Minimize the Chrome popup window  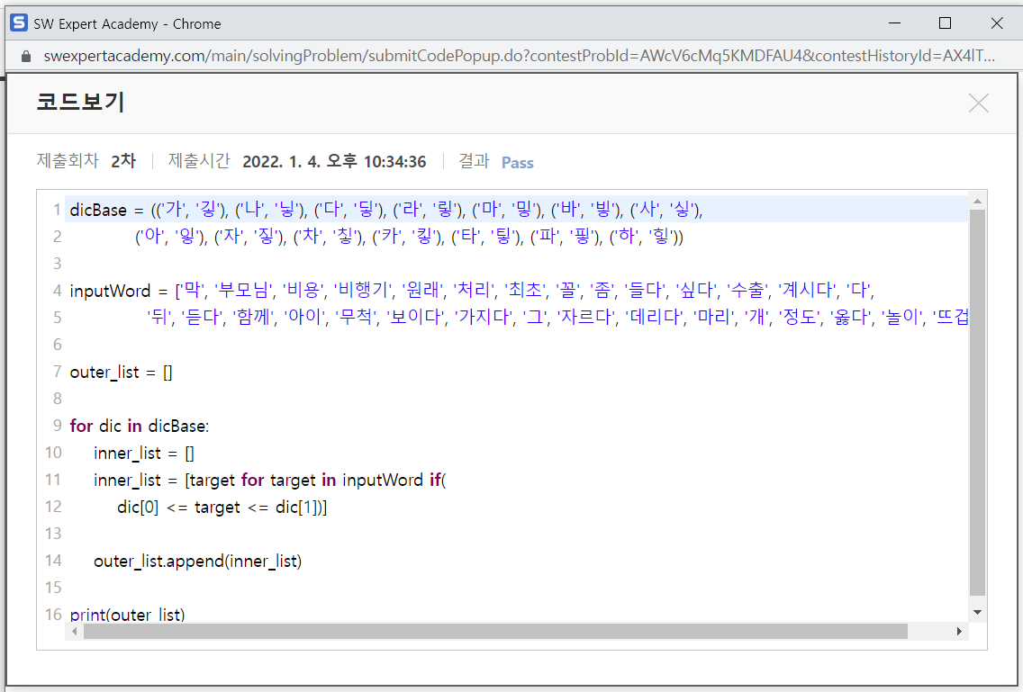click(x=894, y=23)
